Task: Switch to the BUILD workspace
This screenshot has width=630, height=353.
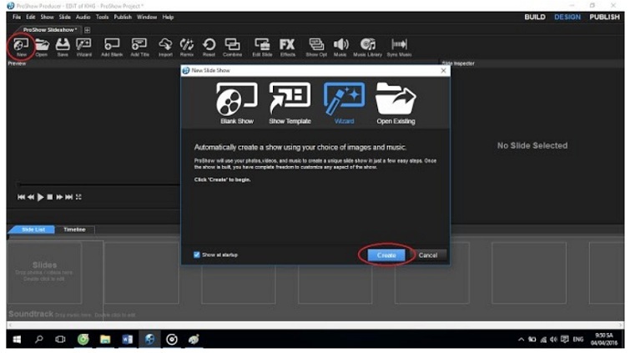Action: [x=535, y=17]
